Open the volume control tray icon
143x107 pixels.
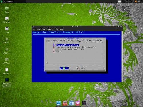(x=138, y=1)
